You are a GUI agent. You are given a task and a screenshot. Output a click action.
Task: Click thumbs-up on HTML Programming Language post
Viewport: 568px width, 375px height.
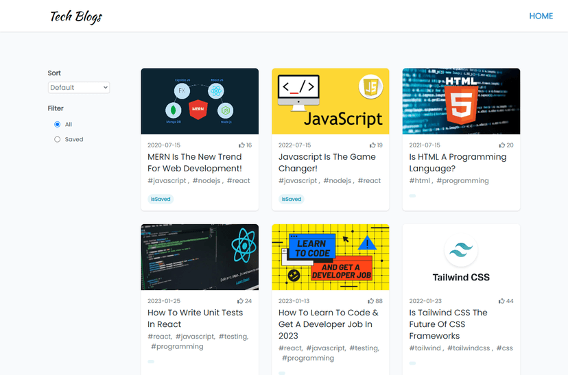(501, 145)
